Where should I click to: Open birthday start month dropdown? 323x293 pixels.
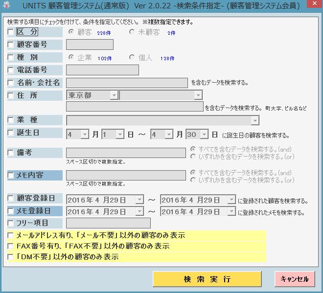click(85, 135)
